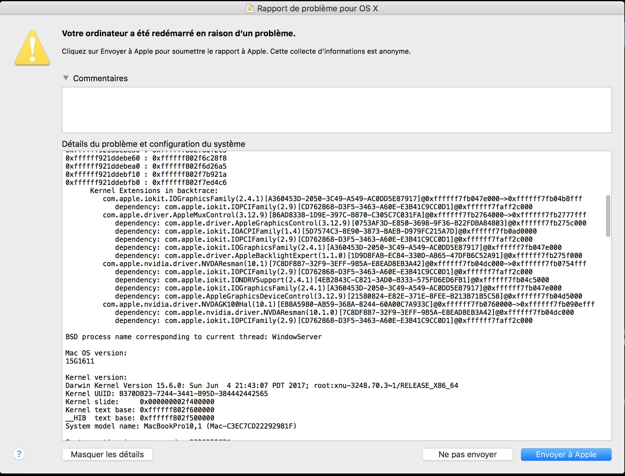This screenshot has height=476, width=625.
Task: Click the build number 15G1611
Action: 80,361
